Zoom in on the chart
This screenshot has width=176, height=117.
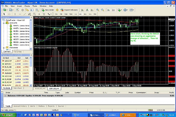[98, 10]
